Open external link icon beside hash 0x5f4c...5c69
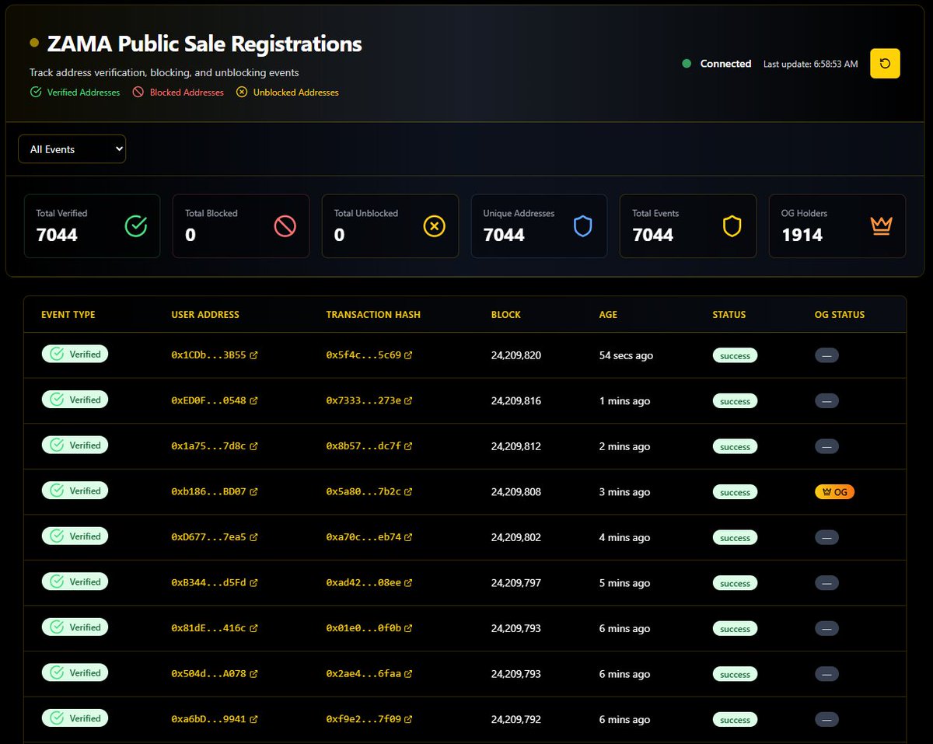The width and height of the screenshot is (933, 744). pos(408,355)
